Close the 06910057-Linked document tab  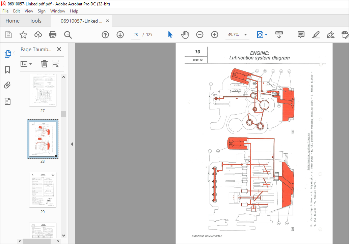[108, 21]
